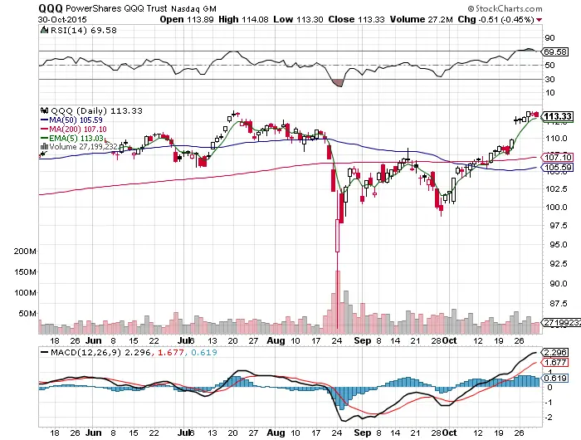Click the 50M volume axis label
581x440 pixels.
click(x=27, y=314)
